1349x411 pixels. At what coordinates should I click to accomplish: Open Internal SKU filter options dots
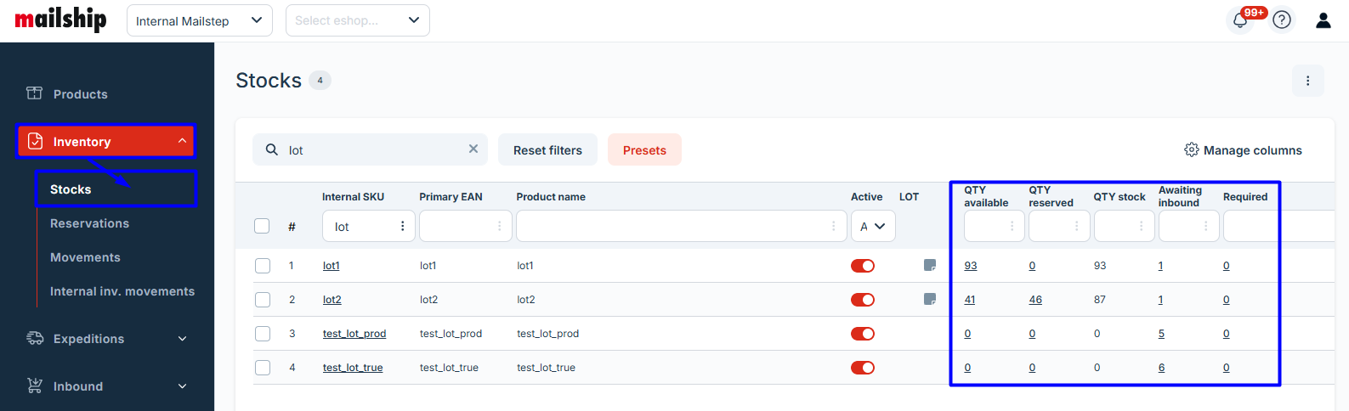(402, 227)
